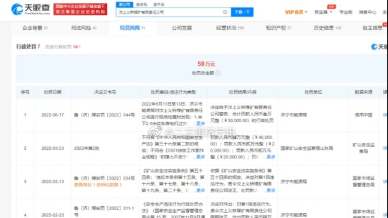This screenshot has height=218, width=388.
Task: Switch to the 知识产权 tab
Action: pos(278,28)
